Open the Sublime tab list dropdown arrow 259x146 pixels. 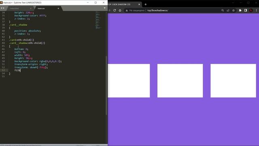pyautogui.click(x=104, y=8)
